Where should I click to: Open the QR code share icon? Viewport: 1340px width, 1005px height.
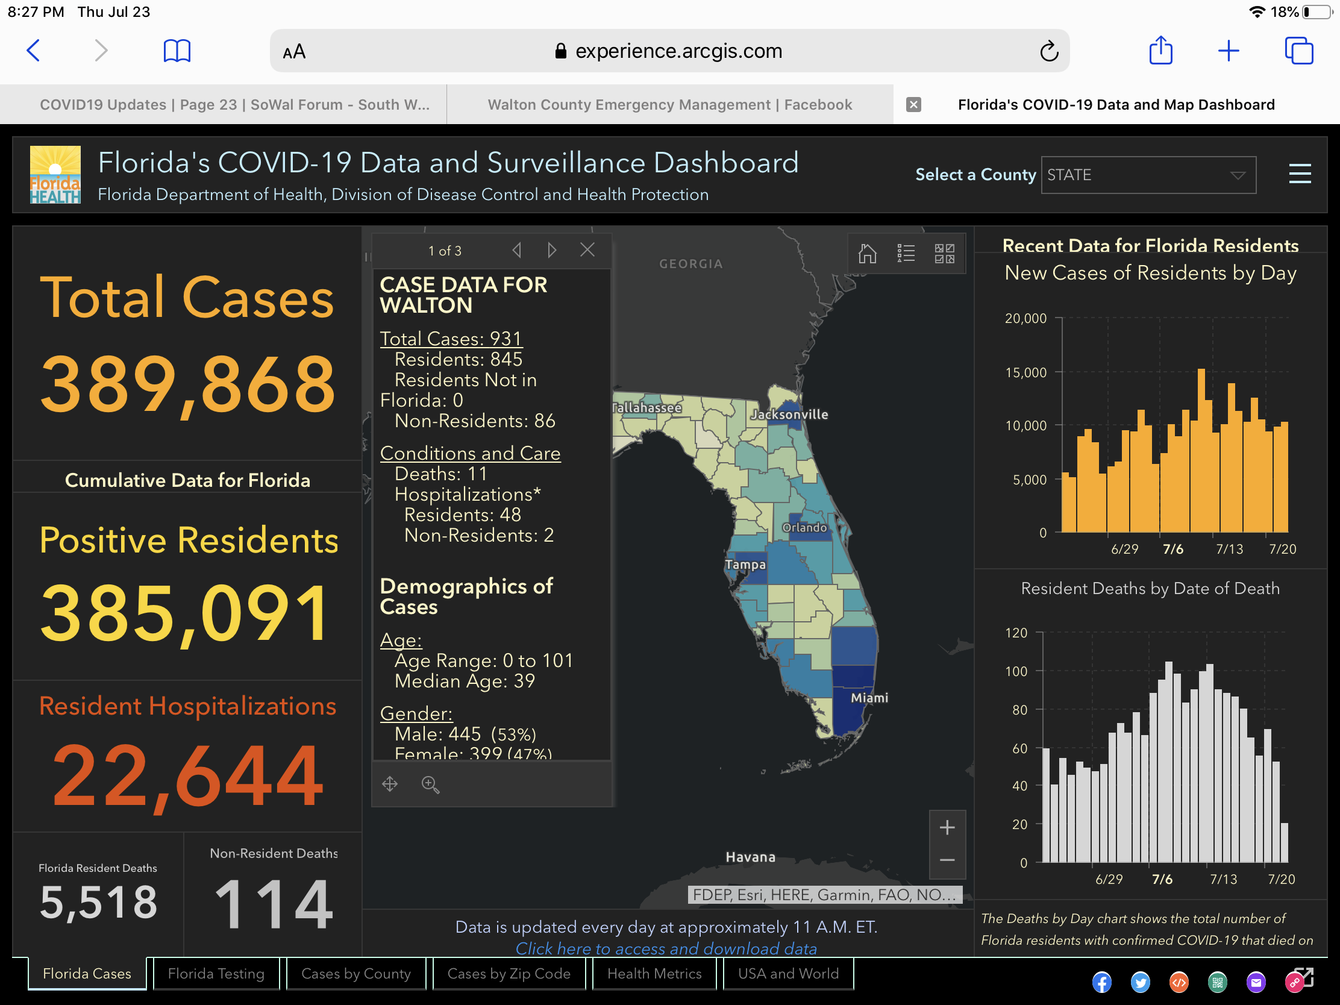(1217, 982)
